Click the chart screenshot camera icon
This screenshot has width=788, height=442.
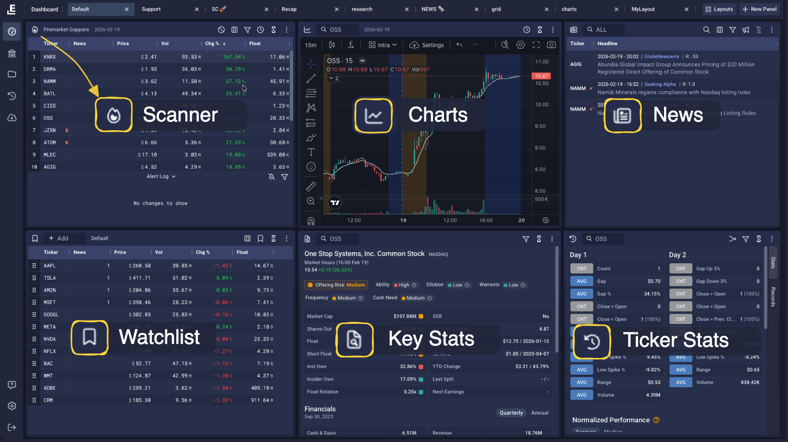pos(552,45)
